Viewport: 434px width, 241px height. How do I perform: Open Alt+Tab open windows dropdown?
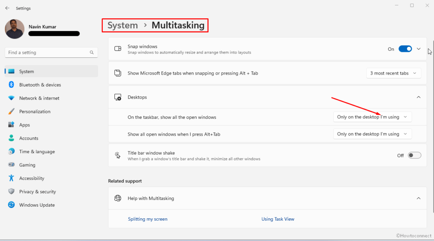(x=372, y=134)
